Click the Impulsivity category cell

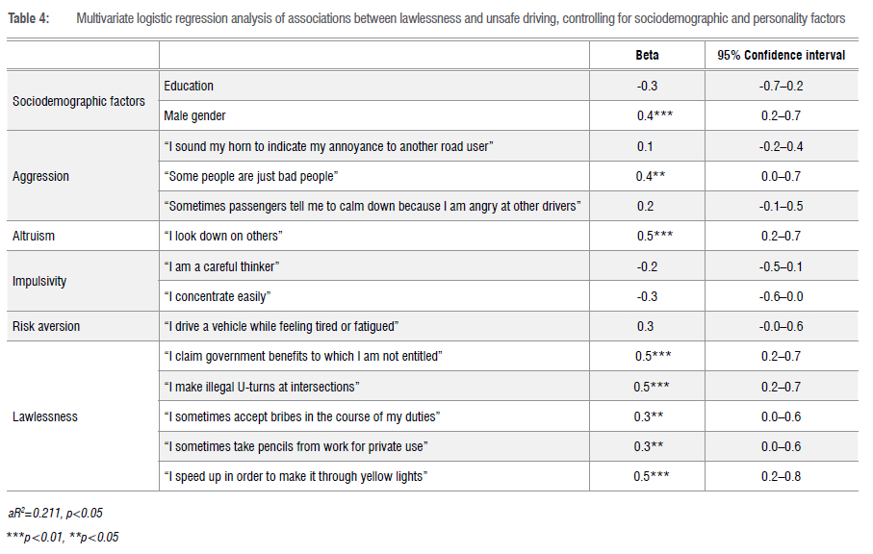coord(39,281)
